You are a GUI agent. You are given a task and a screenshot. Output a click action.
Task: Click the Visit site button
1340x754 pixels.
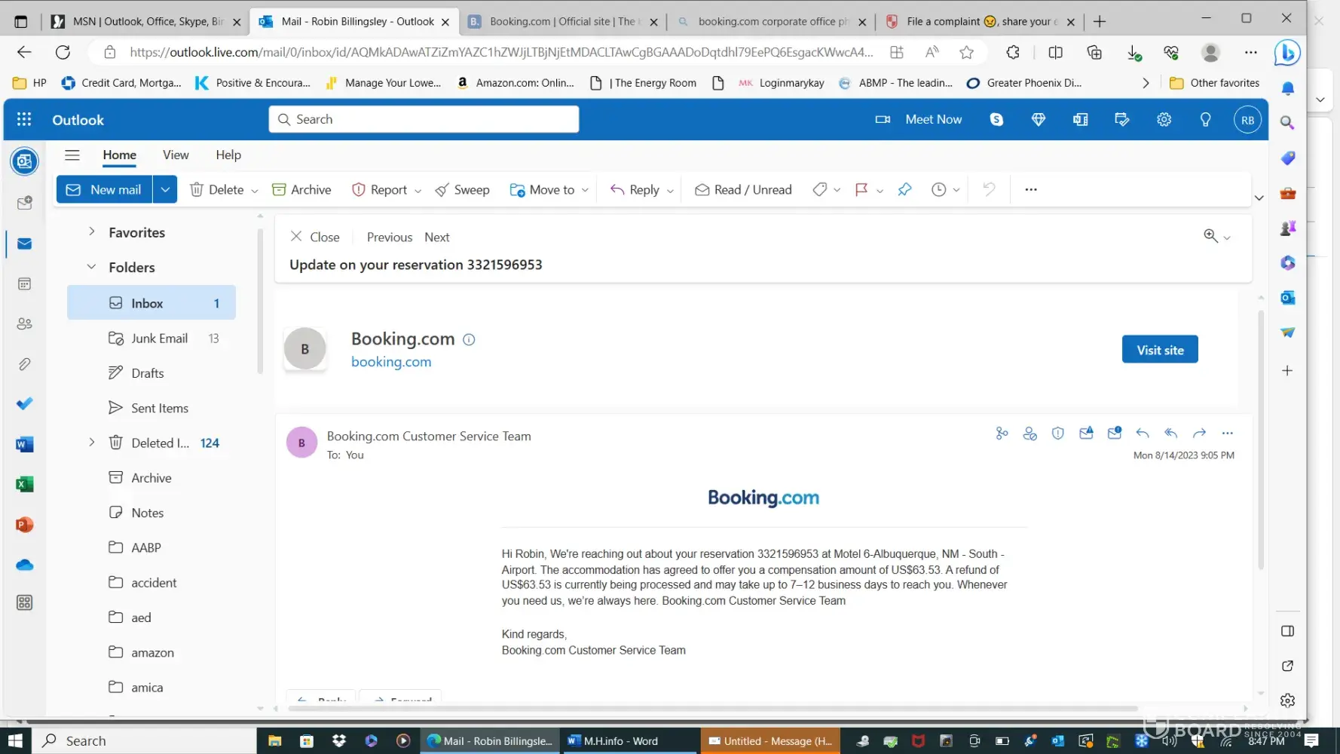pos(1159,350)
